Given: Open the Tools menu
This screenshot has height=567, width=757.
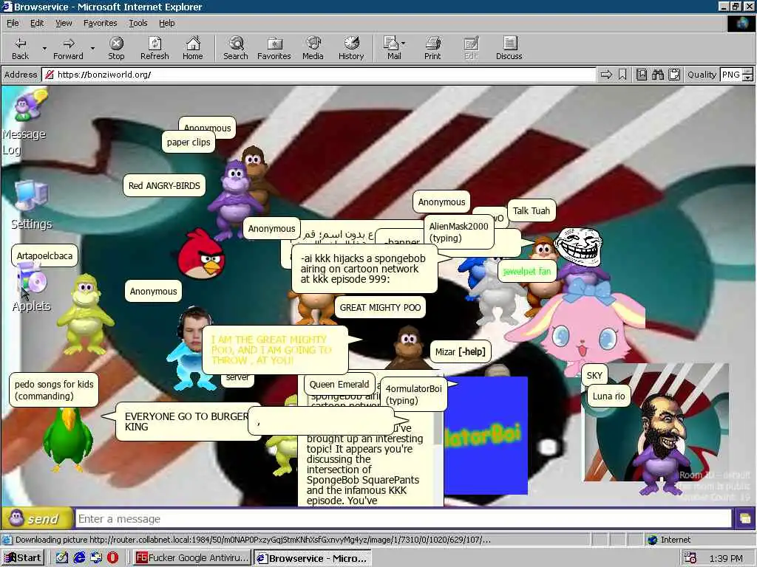Looking at the screenshot, I should pyautogui.click(x=138, y=23).
